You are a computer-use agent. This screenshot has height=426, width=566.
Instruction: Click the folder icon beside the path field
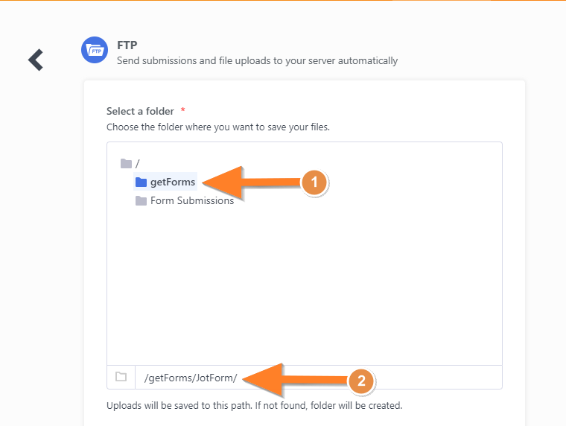121,377
